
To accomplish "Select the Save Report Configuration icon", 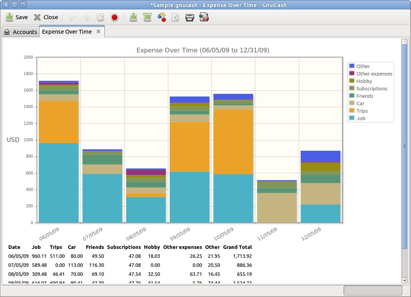I will pos(133,17).
